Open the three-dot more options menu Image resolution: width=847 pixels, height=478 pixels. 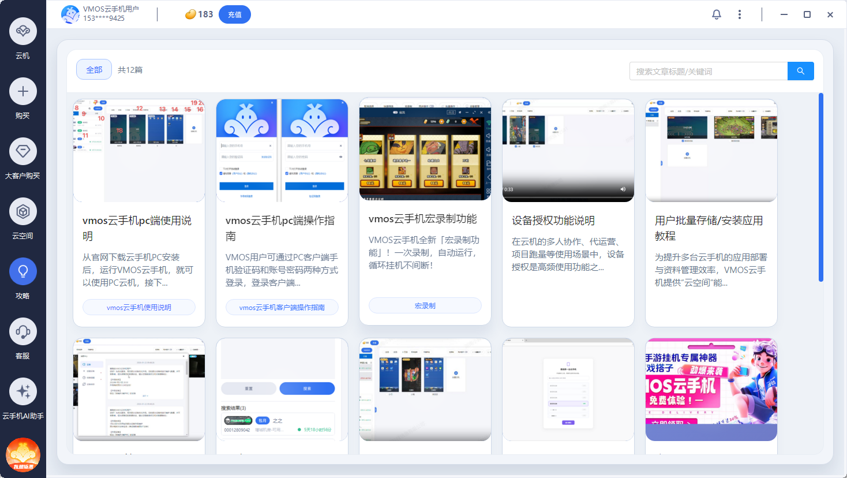coord(740,14)
